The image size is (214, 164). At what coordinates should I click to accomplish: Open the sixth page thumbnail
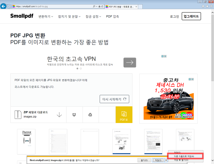185,140
